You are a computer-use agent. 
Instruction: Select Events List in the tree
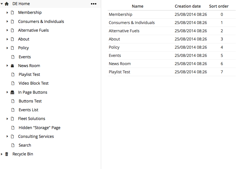click(28, 110)
